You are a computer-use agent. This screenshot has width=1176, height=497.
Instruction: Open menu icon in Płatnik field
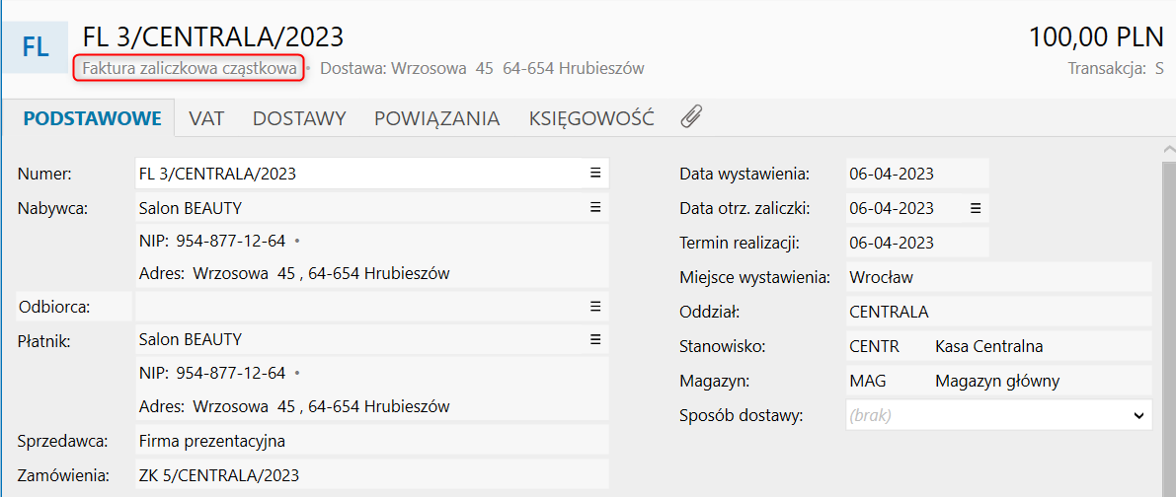click(595, 339)
